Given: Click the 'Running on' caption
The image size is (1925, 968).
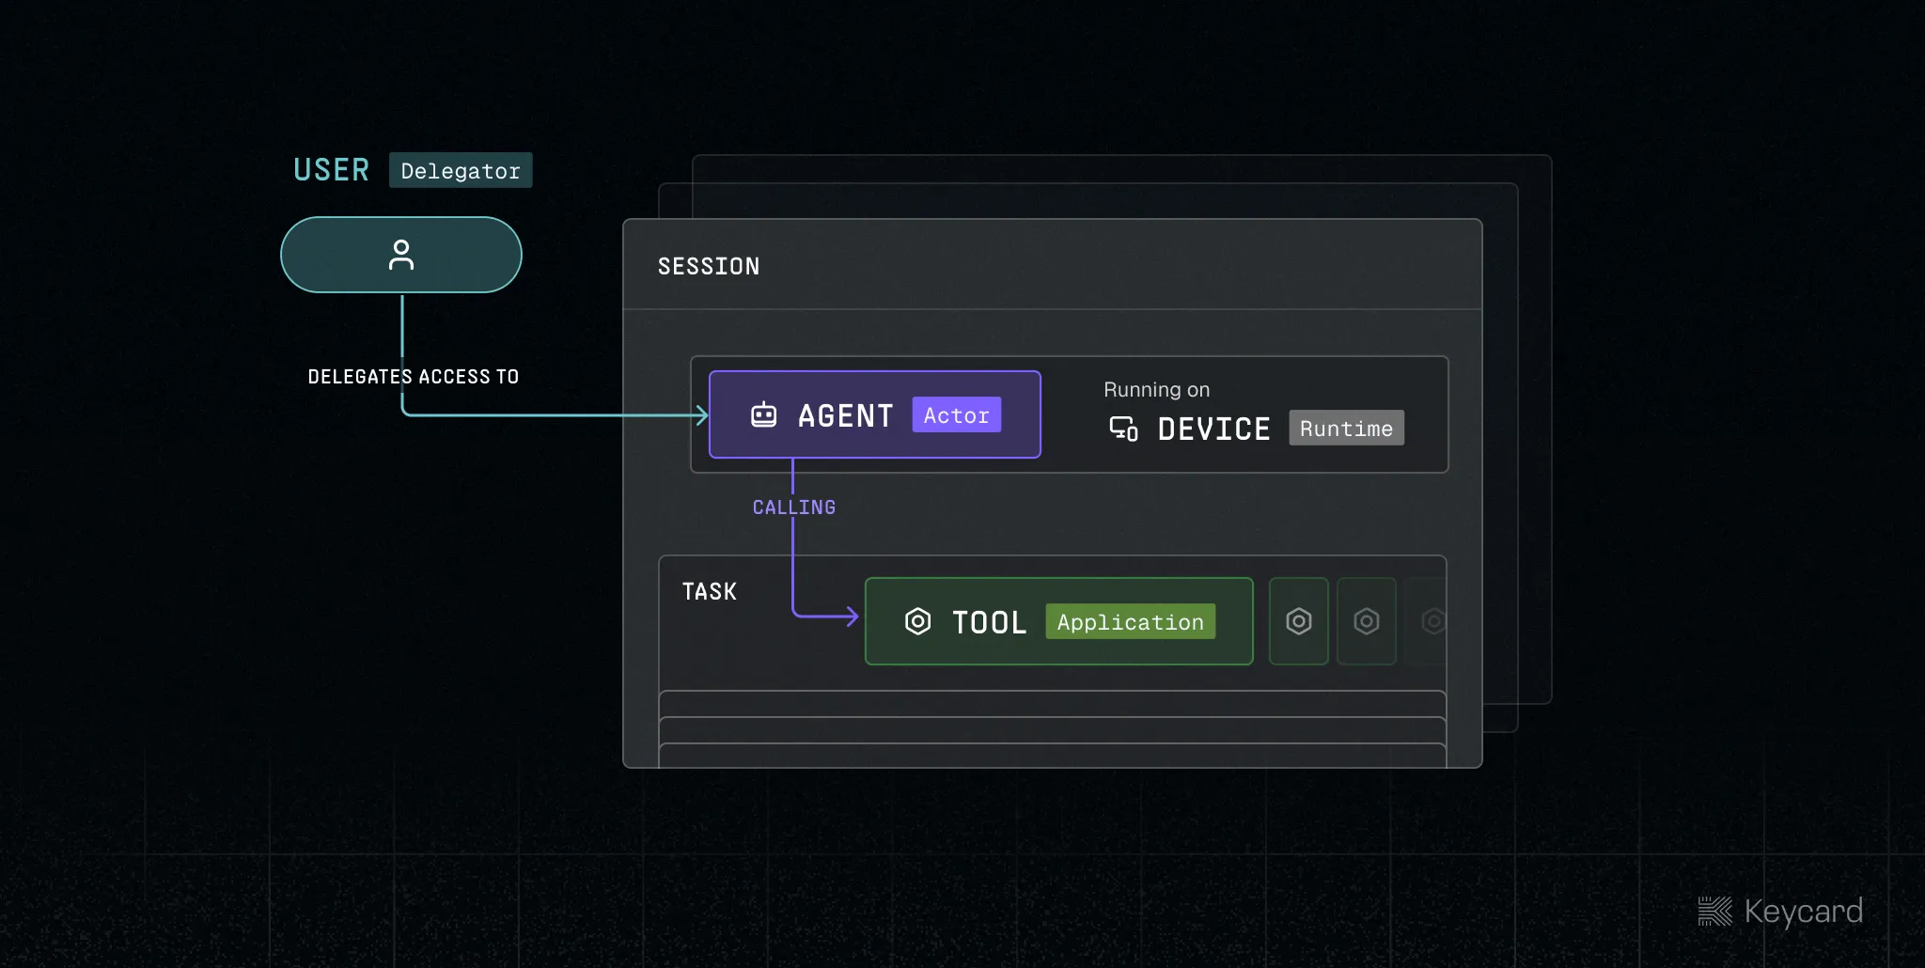Looking at the screenshot, I should 1157,389.
